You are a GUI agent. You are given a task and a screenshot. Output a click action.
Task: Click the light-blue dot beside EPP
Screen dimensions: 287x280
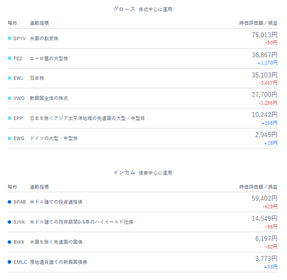(x=9, y=118)
